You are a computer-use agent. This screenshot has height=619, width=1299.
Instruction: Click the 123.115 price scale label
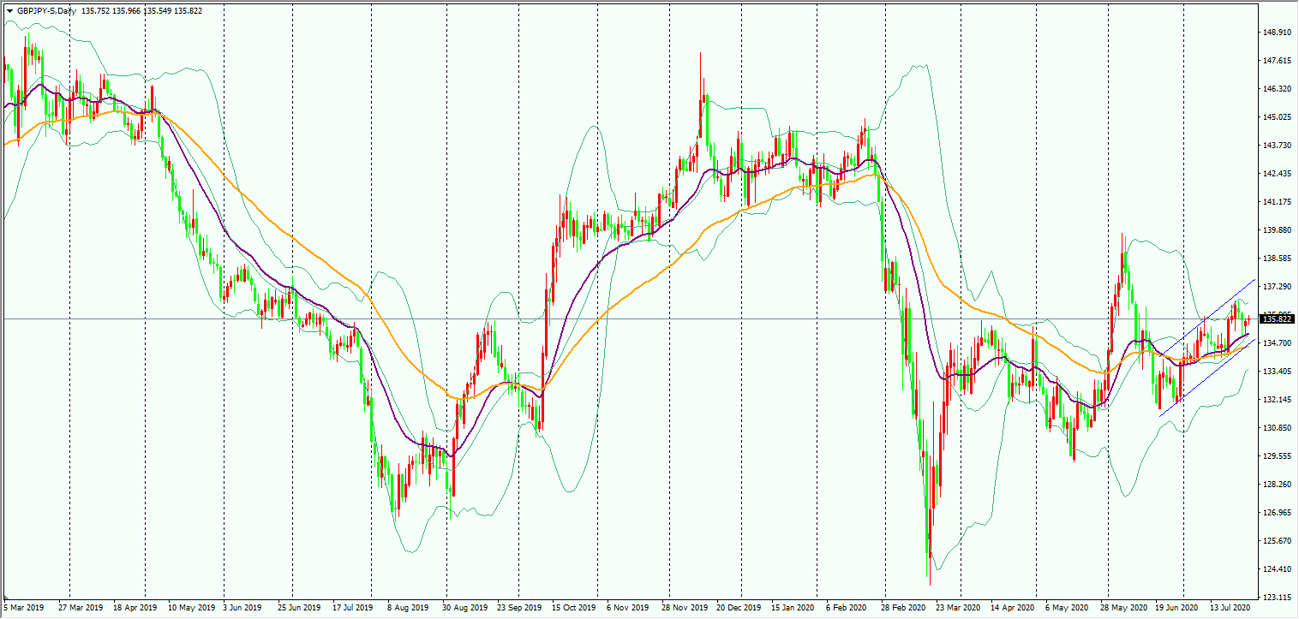[1277, 598]
